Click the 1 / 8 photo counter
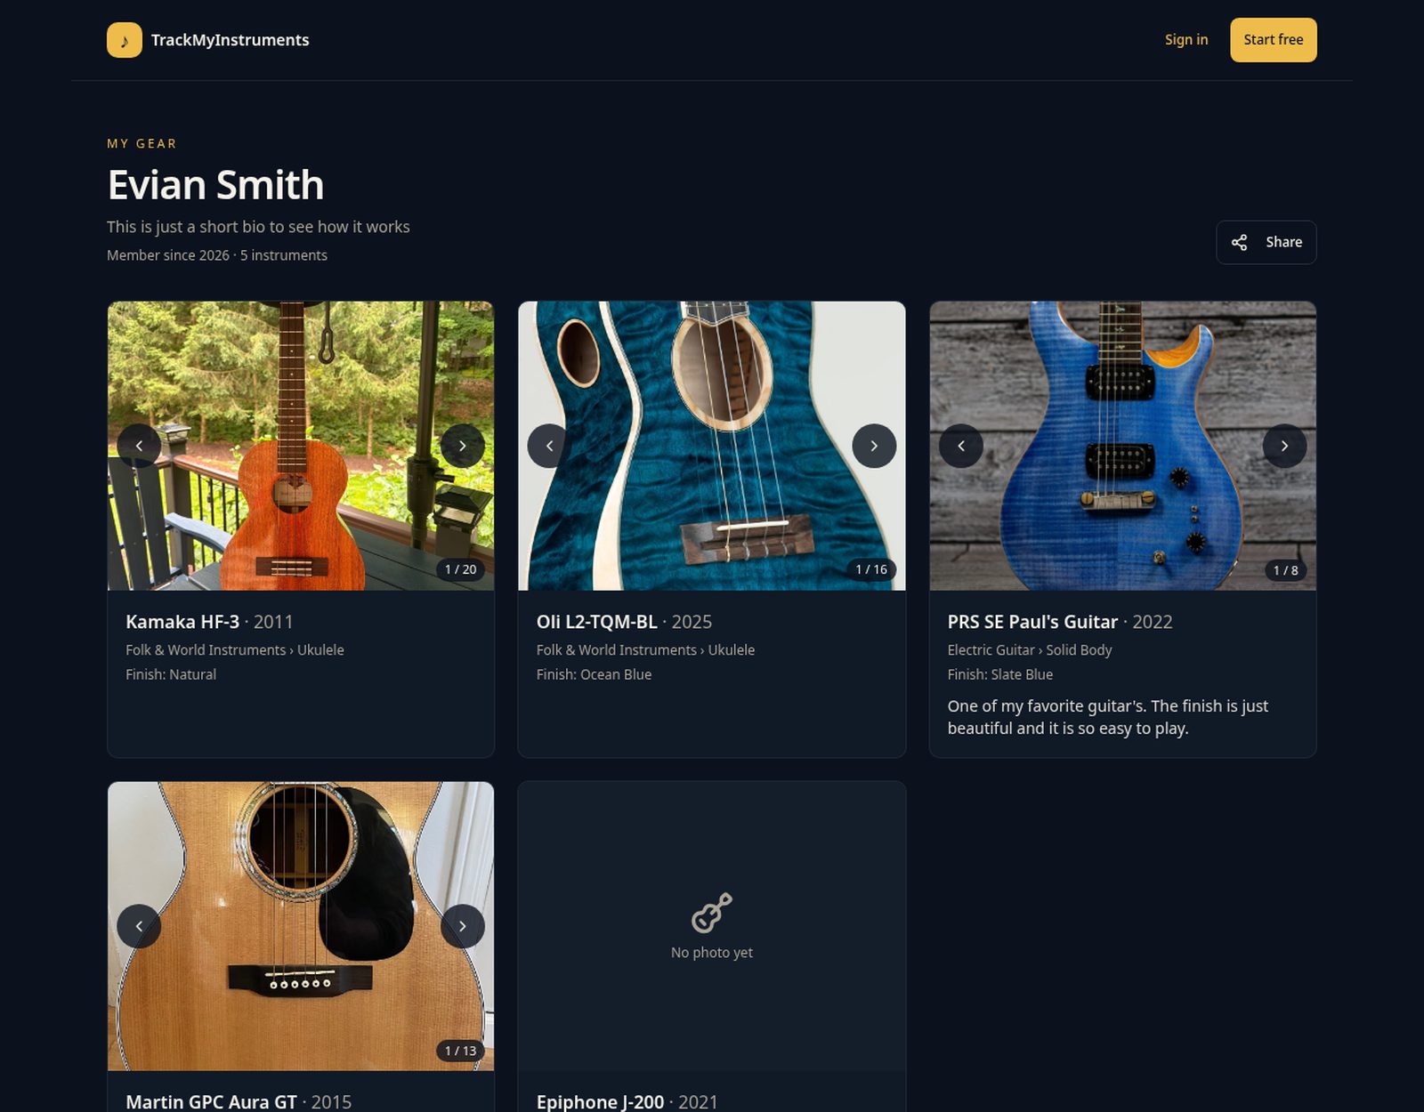The image size is (1424, 1112). click(x=1285, y=570)
